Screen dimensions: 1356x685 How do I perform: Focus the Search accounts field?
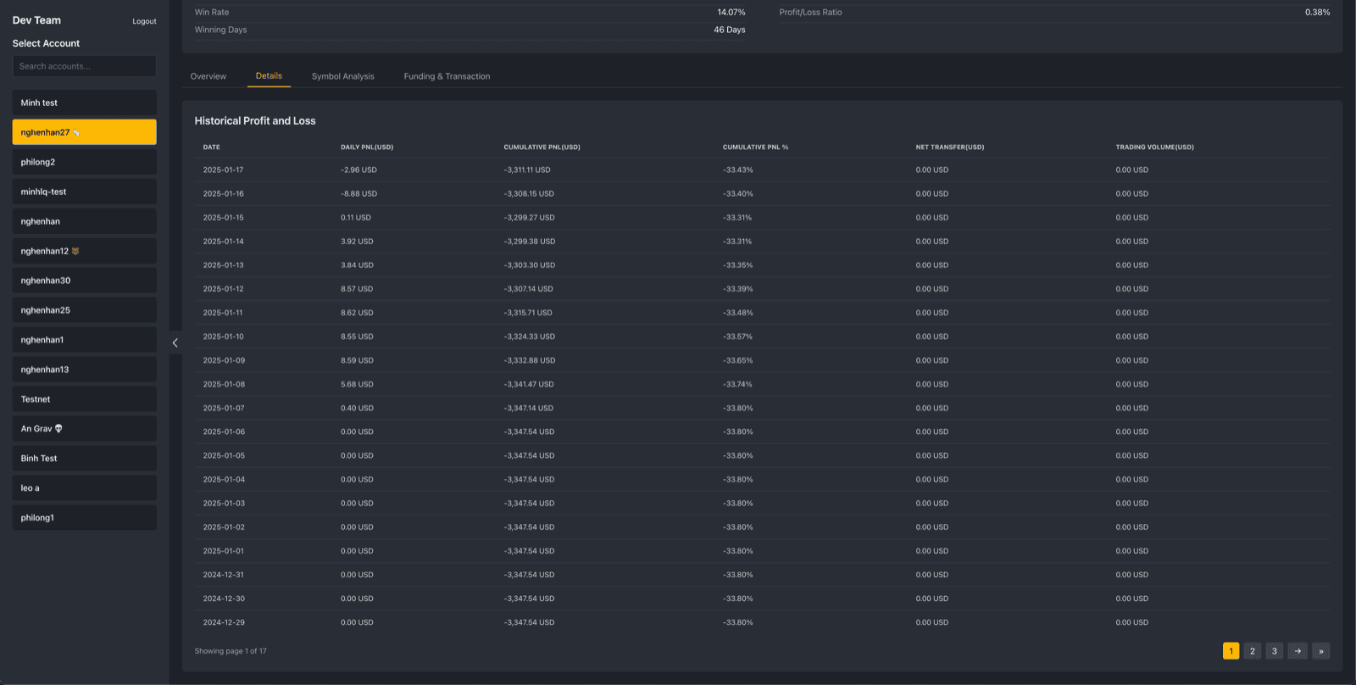[84, 66]
